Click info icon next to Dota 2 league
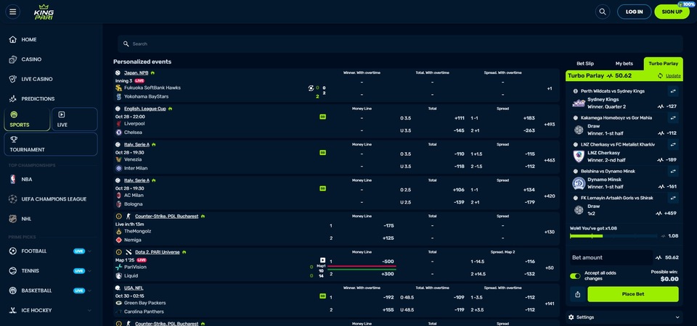This screenshot has height=326, width=697. [118, 252]
